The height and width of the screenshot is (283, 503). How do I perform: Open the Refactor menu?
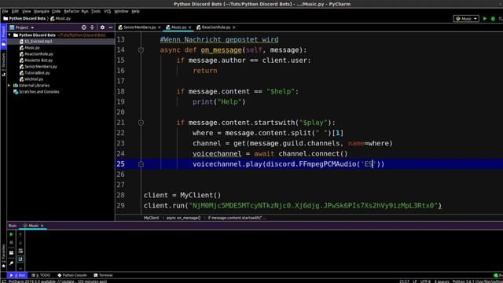pyautogui.click(x=72, y=11)
